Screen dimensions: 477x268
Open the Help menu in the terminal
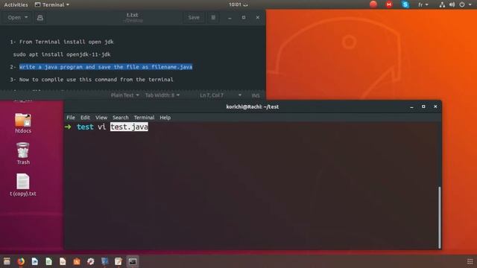click(165, 118)
